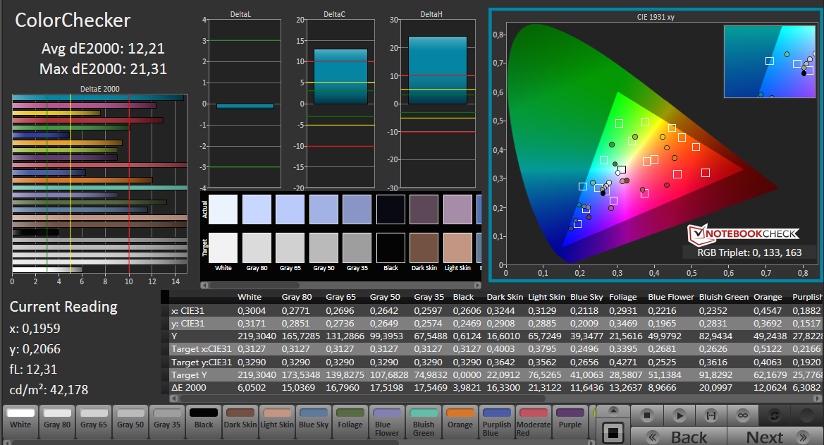Enable continuous reading with the infinity icon
The height and width of the screenshot is (445, 824).
click(x=742, y=415)
